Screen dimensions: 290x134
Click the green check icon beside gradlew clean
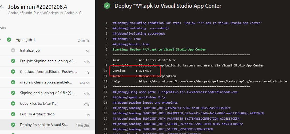tap(13, 82)
